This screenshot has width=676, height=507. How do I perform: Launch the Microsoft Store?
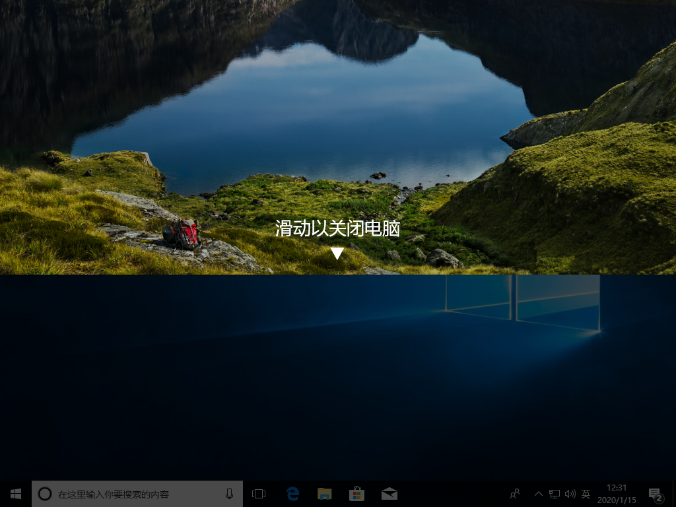tap(356, 493)
